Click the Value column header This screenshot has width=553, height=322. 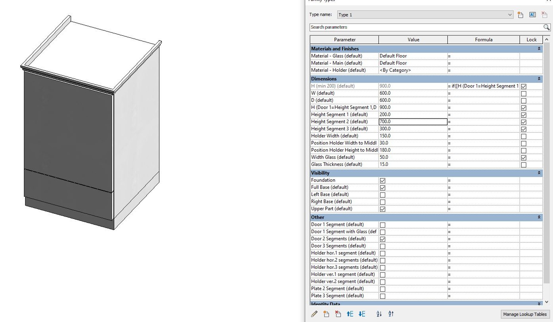413,40
